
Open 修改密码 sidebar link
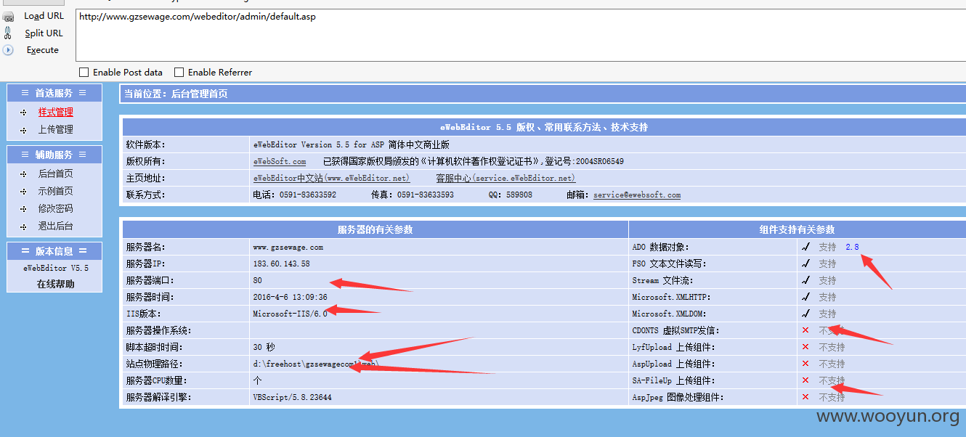pyautogui.click(x=56, y=208)
